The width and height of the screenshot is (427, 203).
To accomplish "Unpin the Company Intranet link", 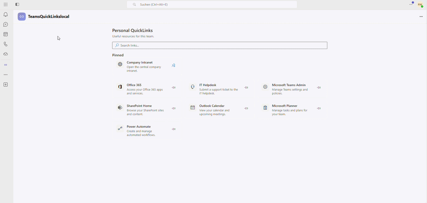I will pos(173,65).
